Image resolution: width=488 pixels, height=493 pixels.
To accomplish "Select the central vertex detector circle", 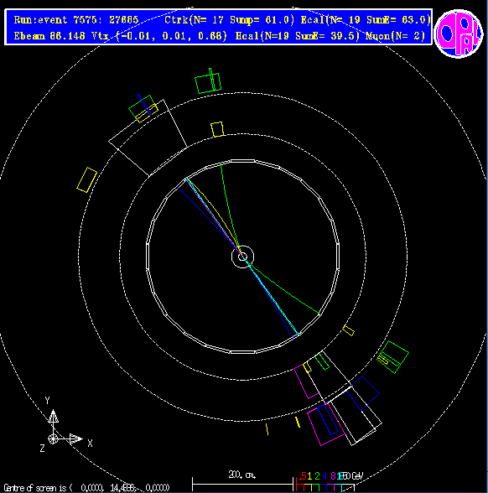I will (242, 257).
